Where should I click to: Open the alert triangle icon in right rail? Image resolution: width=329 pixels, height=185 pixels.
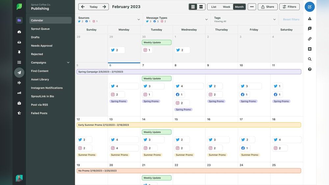pos(310,19)
